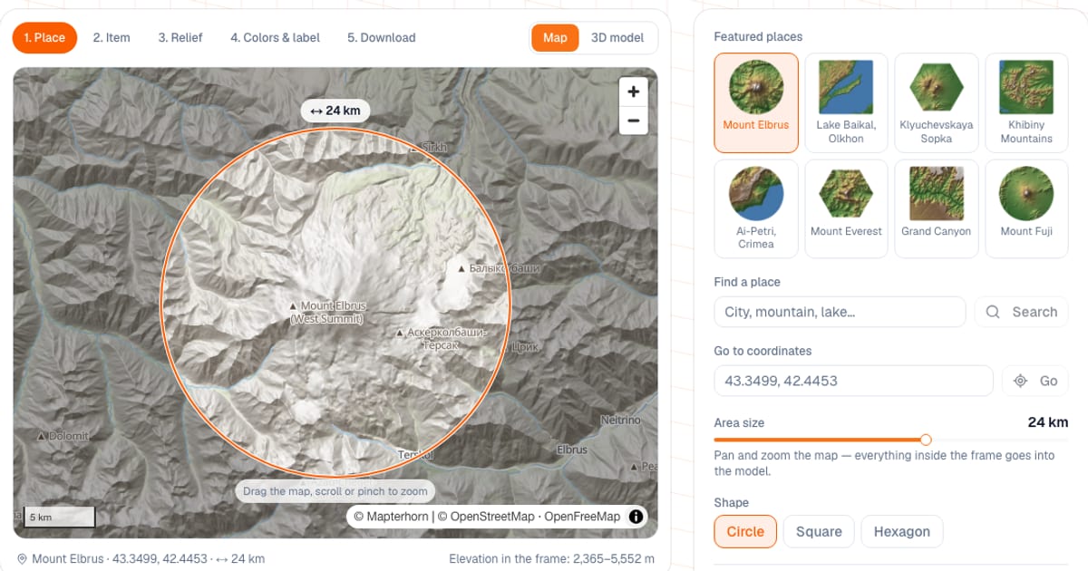
Task: Click the locate crosshair icon by Go
Action: [1020, 381]
